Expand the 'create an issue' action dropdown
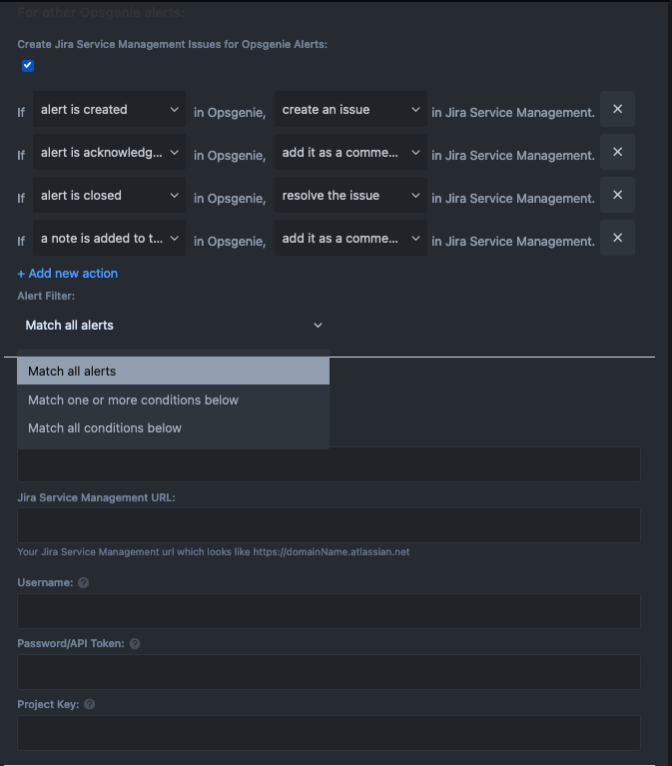 [x=350, y=110]
